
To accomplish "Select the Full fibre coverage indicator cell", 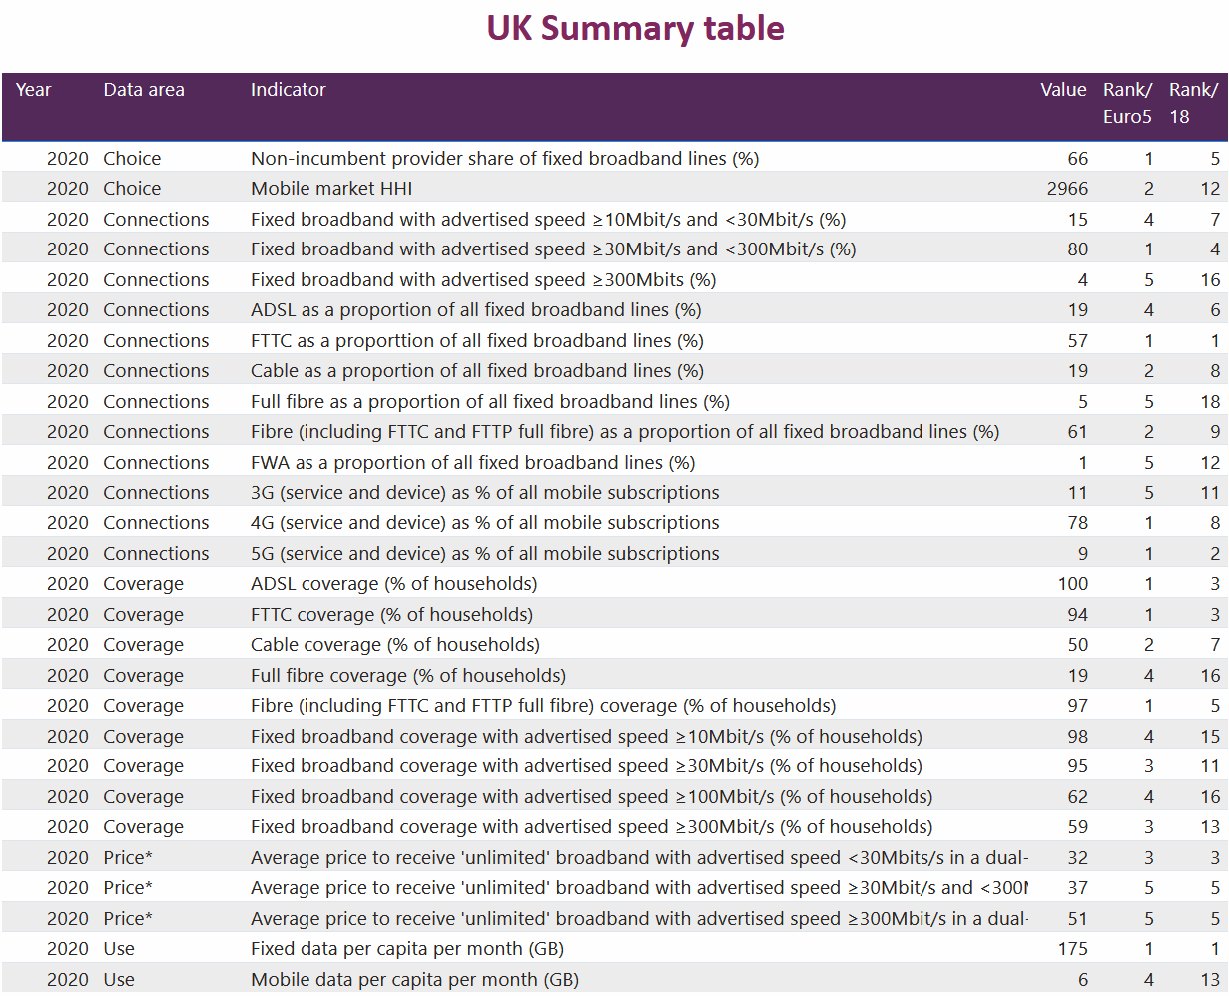I will point(408,676).
